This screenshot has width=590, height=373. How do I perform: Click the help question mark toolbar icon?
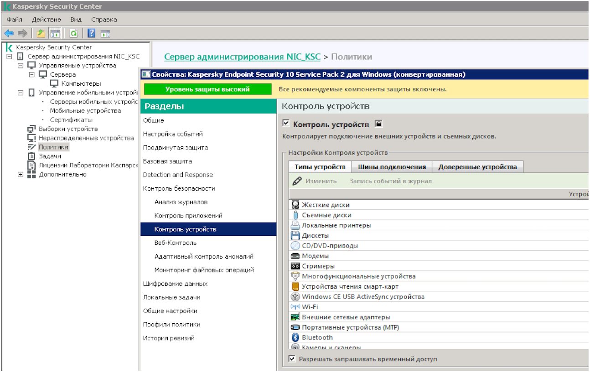(x=92, y=33)
